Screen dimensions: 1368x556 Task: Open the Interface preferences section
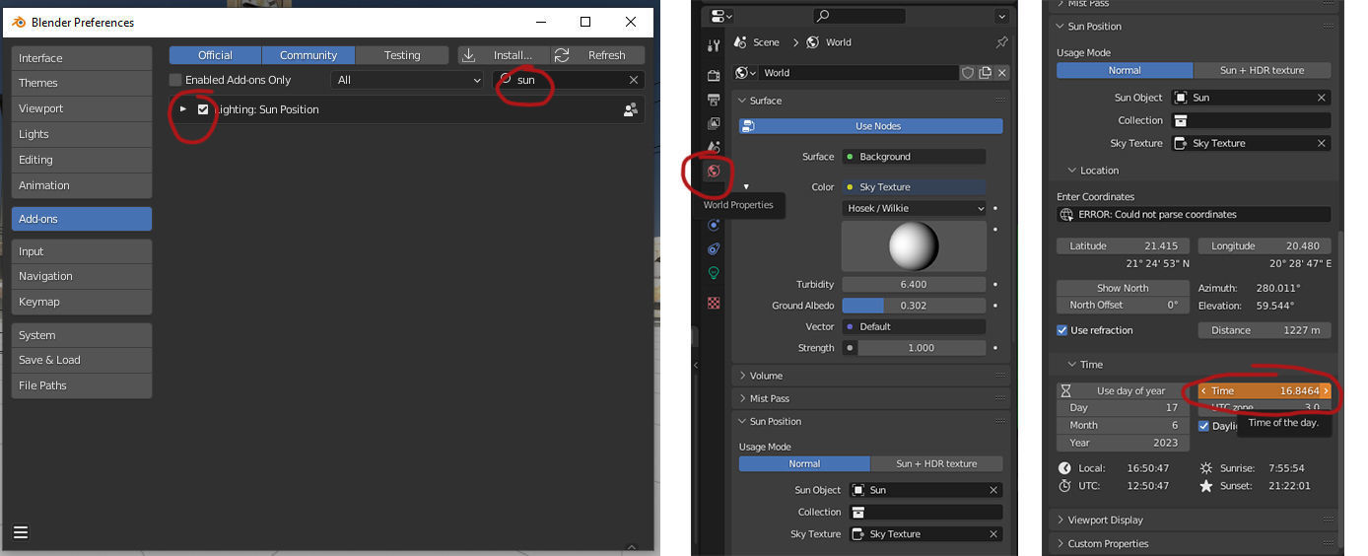[82, 58]
